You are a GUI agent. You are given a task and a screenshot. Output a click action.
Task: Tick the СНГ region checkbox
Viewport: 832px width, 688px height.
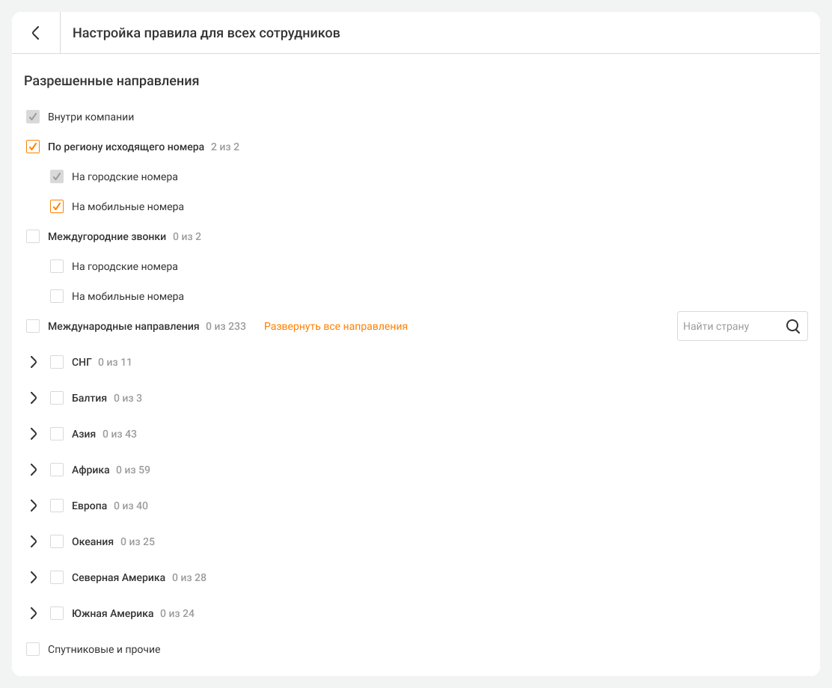(57, 362)
